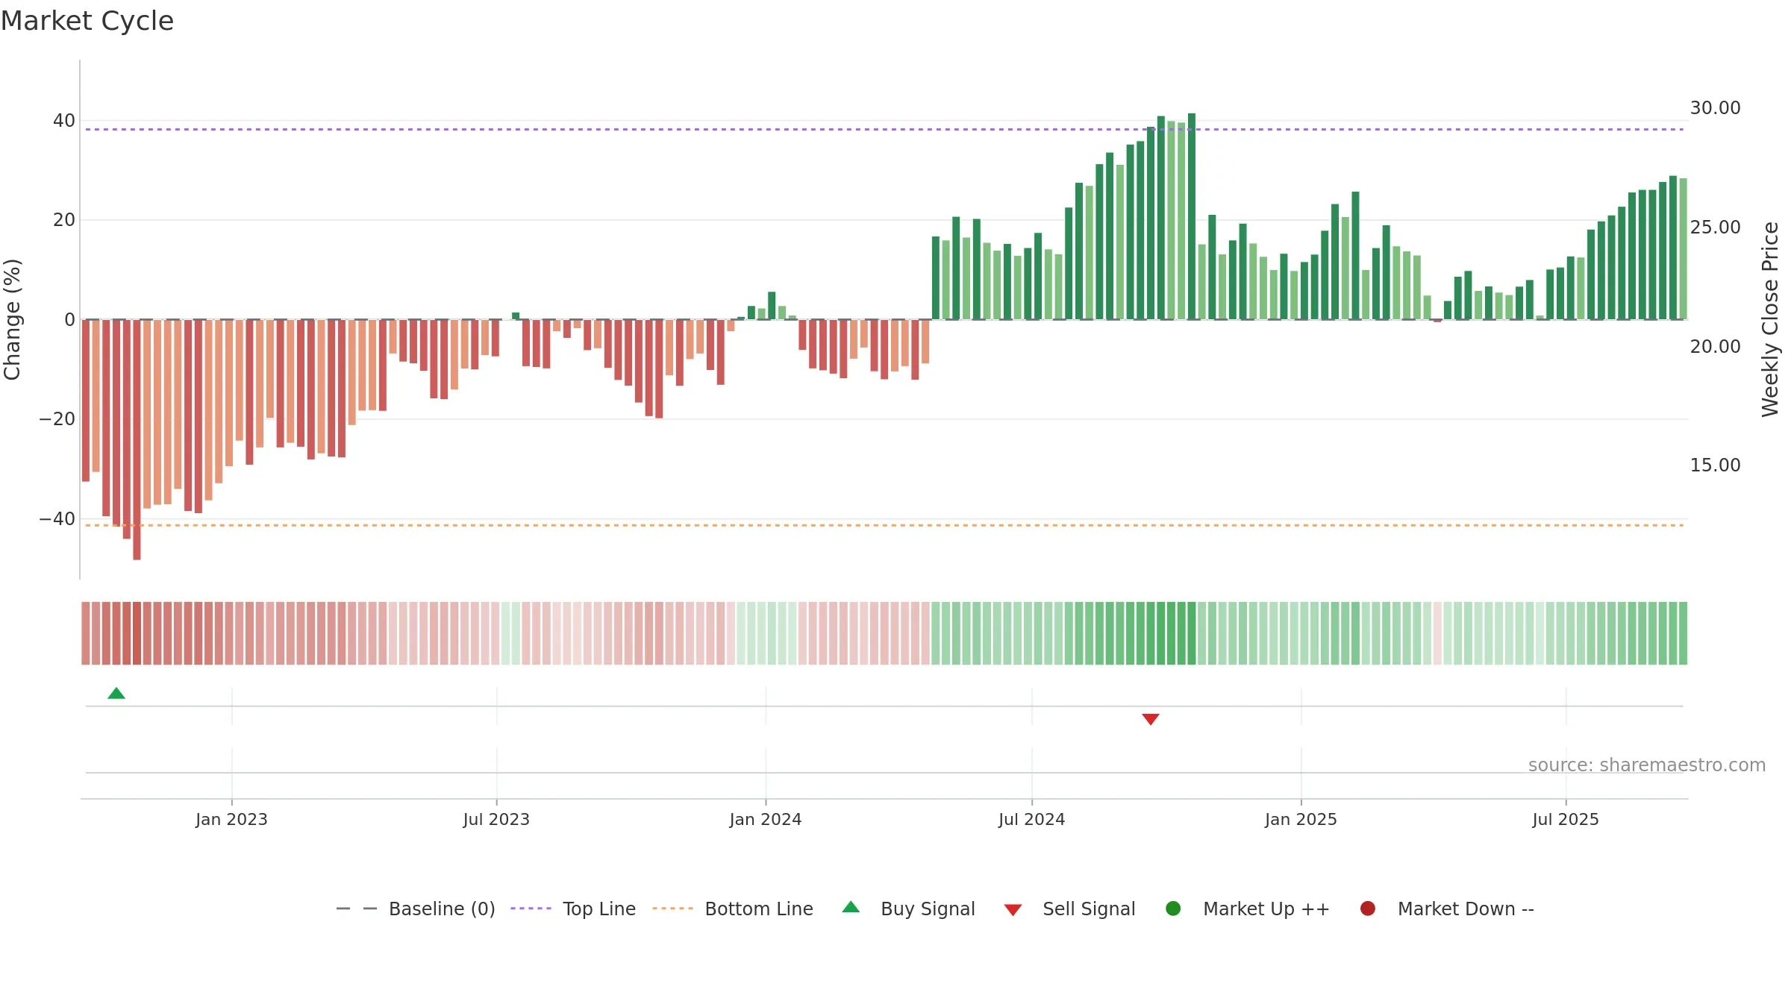Toggle the Bottom Line legend entry
This screenshot has width=1791, height=1007.
733,909
